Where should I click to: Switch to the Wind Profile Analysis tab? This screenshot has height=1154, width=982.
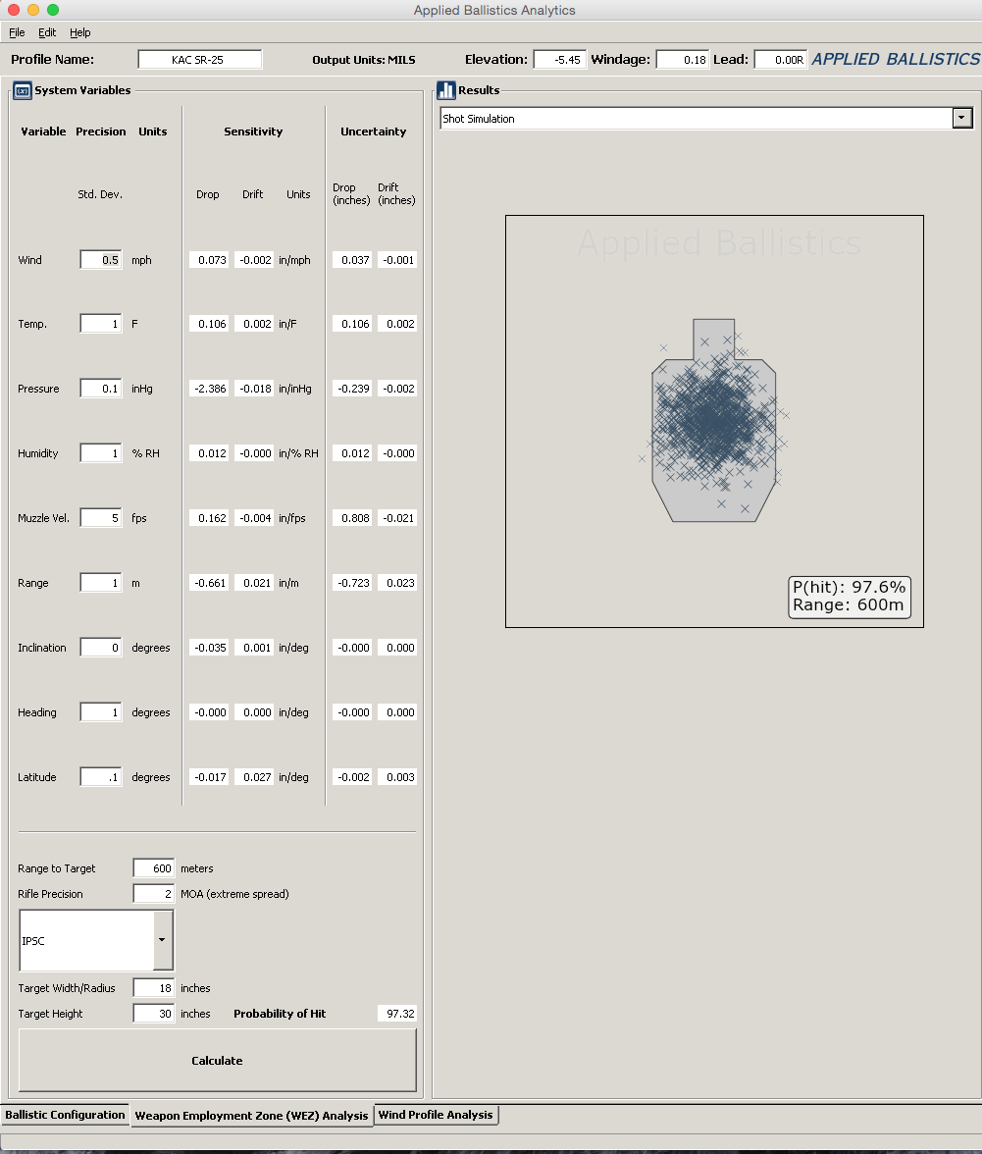pyautogui.click(x=436, y=1115)
